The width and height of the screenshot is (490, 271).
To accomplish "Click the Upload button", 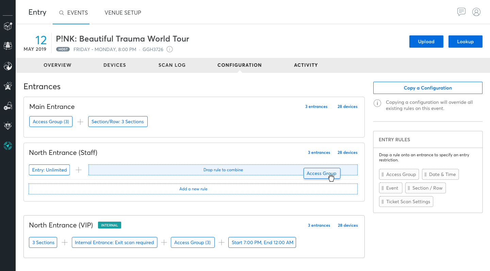I will pyautogui.click(x=426, y=41).
